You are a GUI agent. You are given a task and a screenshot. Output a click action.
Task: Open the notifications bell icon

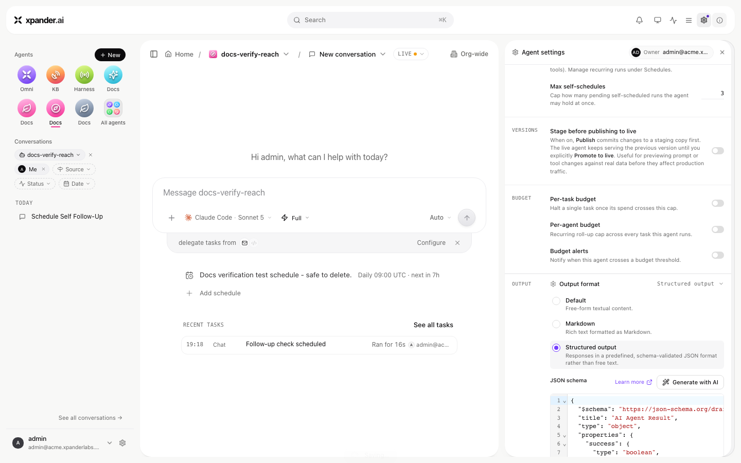pyautogui.click(x=639, y=20)
